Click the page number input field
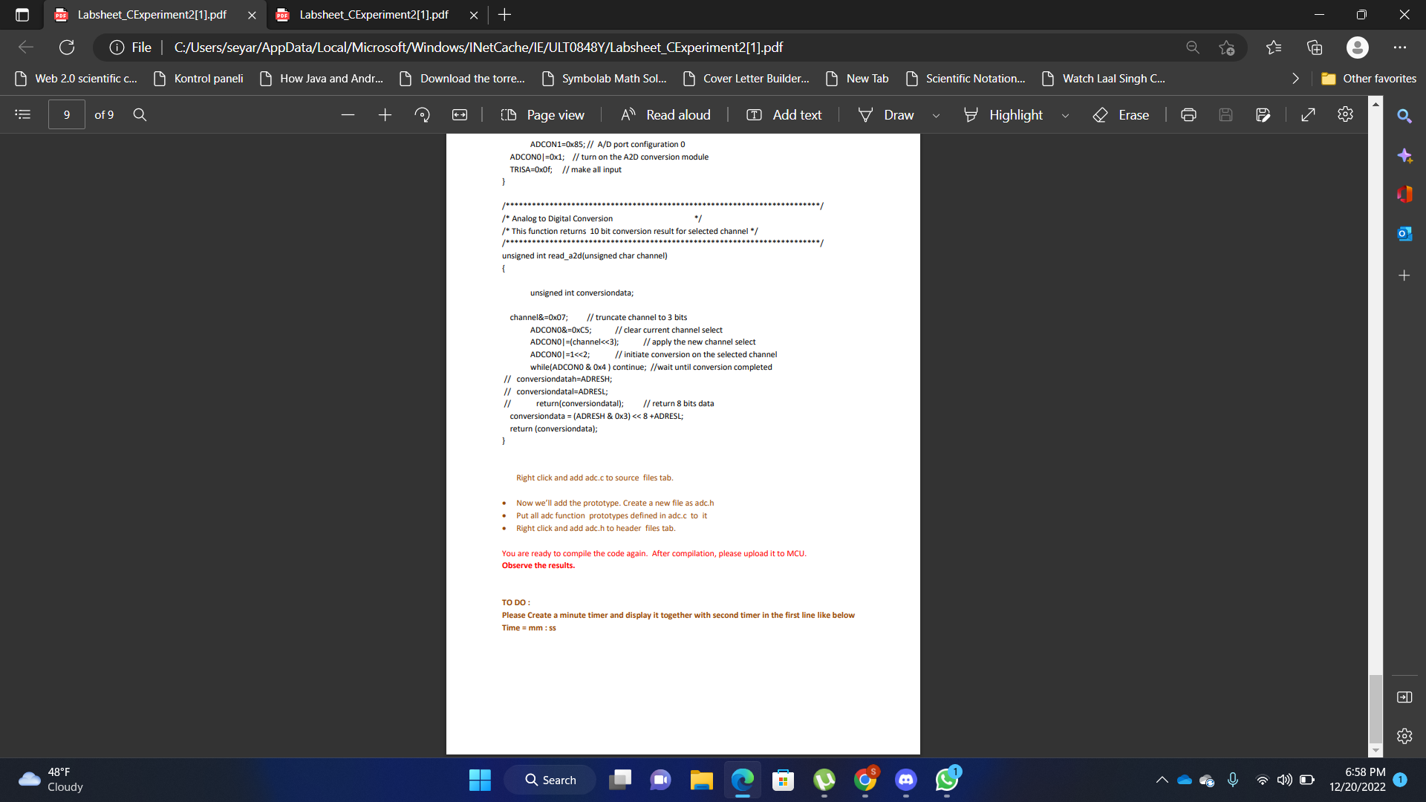 (x=66, y=114)
